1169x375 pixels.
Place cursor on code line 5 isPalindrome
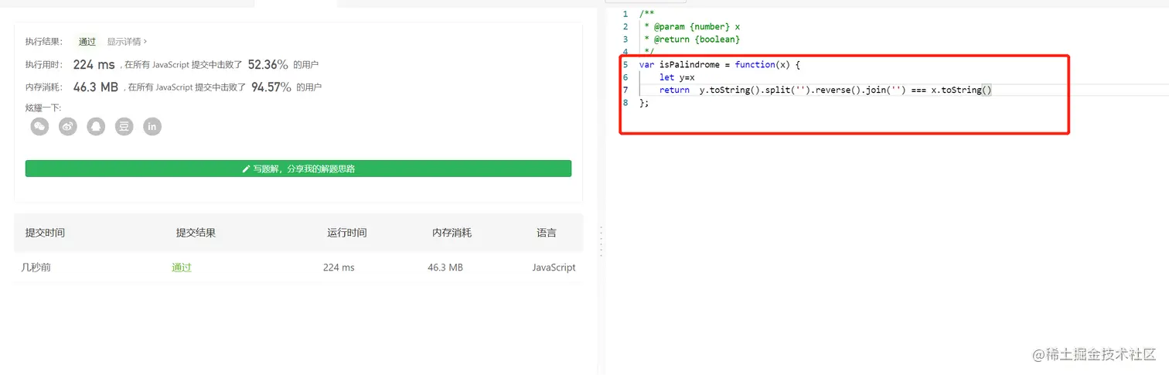click(719, 65)
